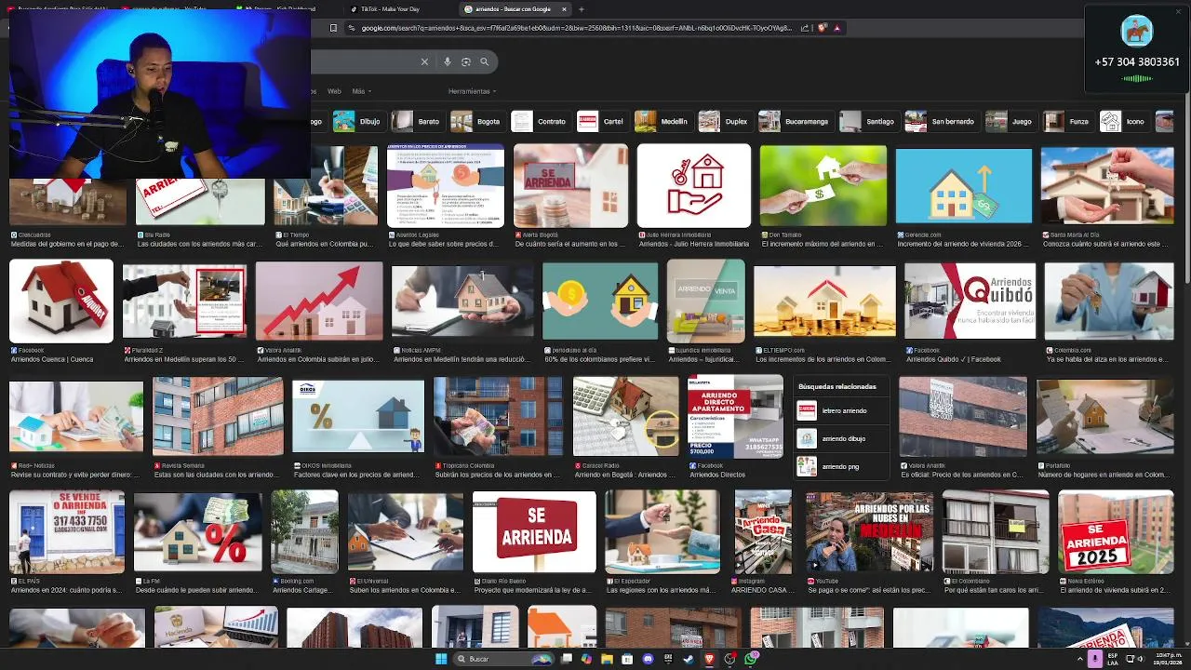This screenshot has width=1191, height=670.
Task: Open volume control in system tray
Action: [1142, 659]
